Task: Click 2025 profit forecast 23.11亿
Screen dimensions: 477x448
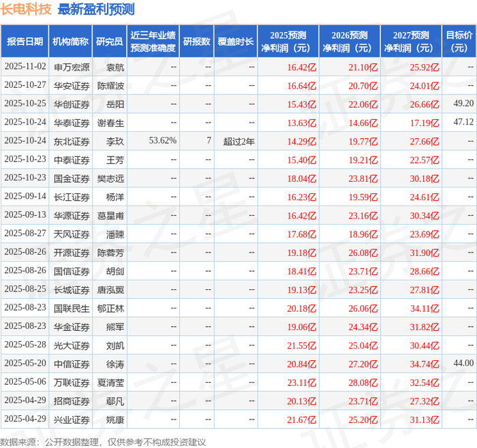Action: (x=302, y=383)
